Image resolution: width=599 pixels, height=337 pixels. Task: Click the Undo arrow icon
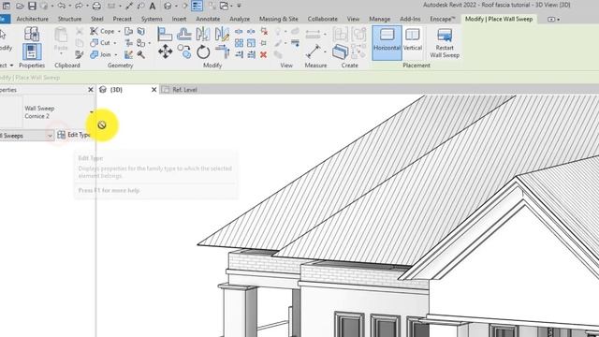tap(61, 6)
